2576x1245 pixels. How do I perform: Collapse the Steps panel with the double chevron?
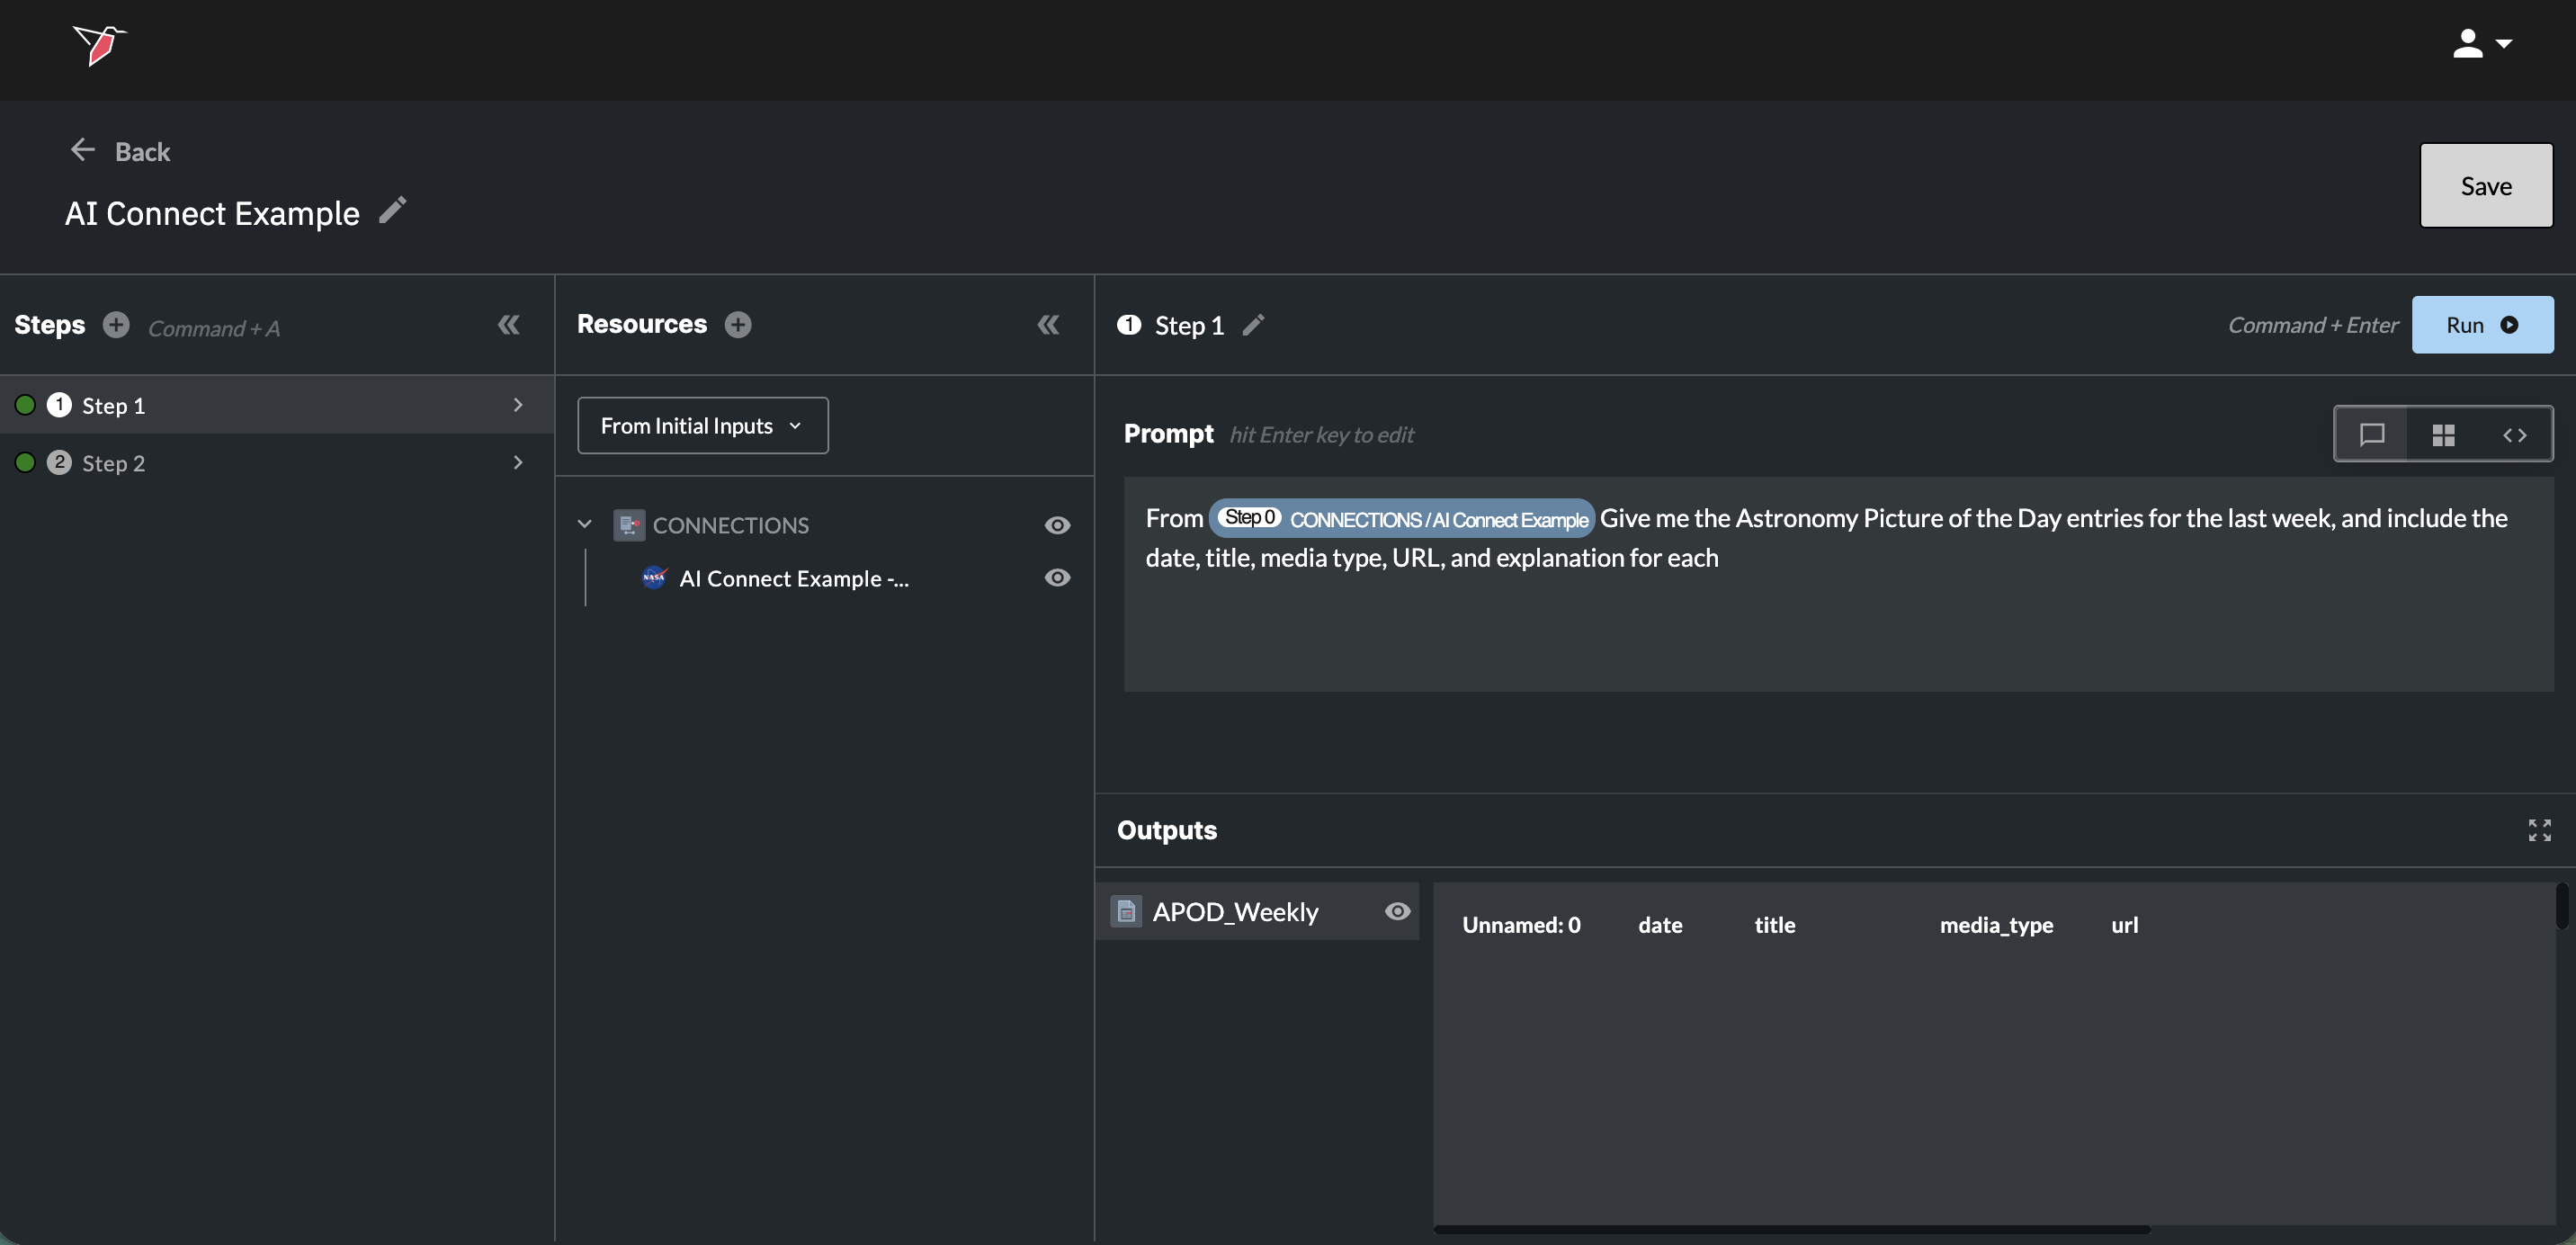tap(508, 324)
